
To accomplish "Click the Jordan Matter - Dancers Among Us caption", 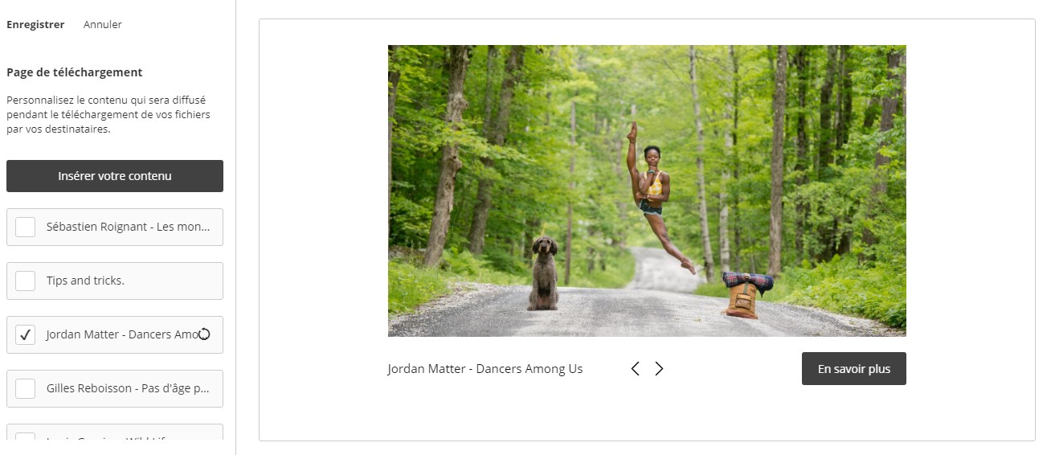I will click(485, 369).
